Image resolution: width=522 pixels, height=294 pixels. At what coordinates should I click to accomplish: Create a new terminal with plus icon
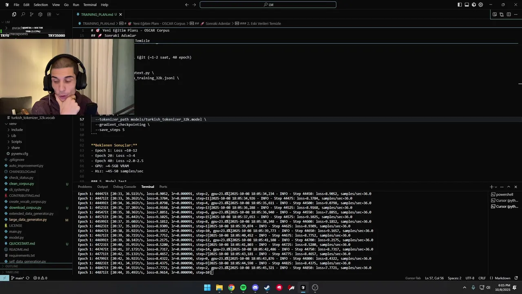(491, 187)
